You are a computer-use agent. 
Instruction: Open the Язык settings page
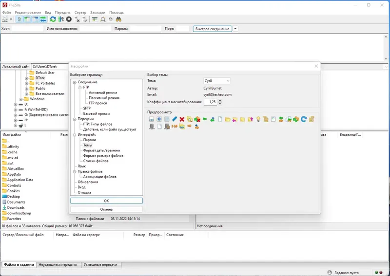click(81, 166)
